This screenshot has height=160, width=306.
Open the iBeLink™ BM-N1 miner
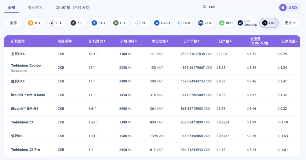[24, 108]
